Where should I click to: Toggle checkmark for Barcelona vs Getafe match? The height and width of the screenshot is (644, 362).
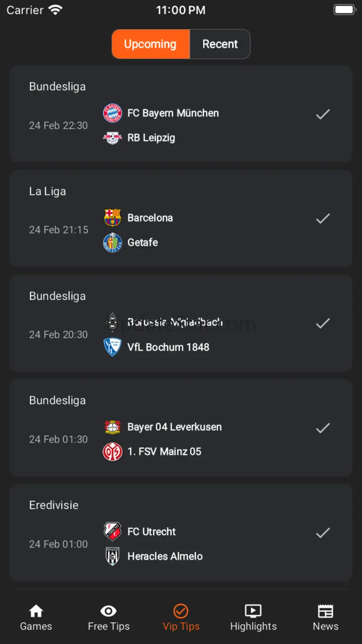(x=323, y=218)
